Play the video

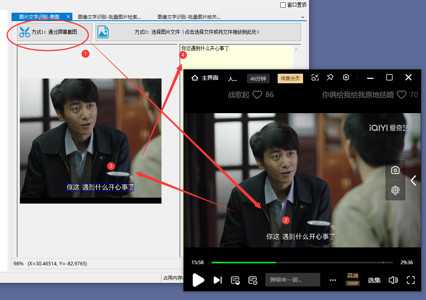pyautogui.click(x=198, y=280)
